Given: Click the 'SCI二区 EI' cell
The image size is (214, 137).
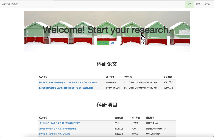Looking at the screenshot, I should coord(168,82).
